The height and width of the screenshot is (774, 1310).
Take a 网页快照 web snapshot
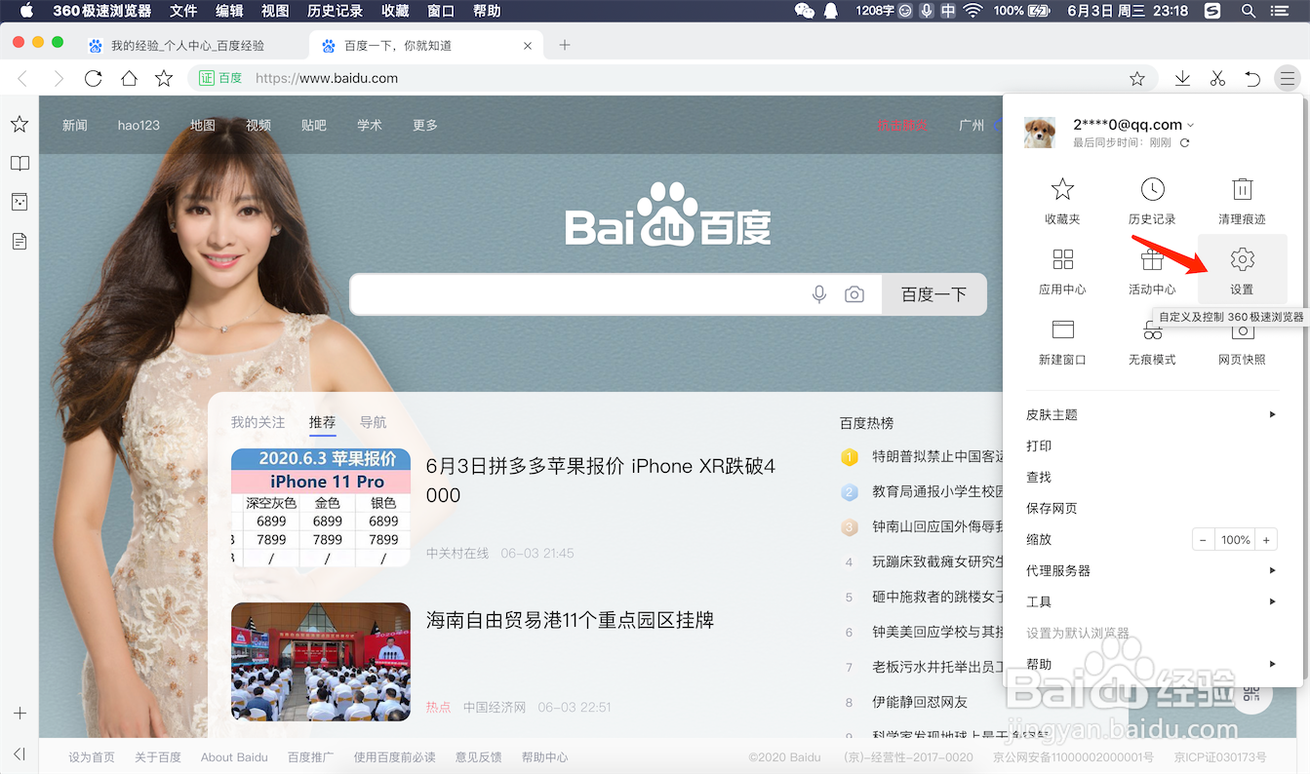[1241, 341]
